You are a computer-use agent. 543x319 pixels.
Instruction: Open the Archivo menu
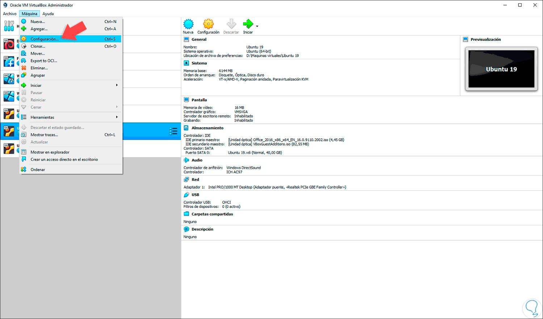click(10, 14)
